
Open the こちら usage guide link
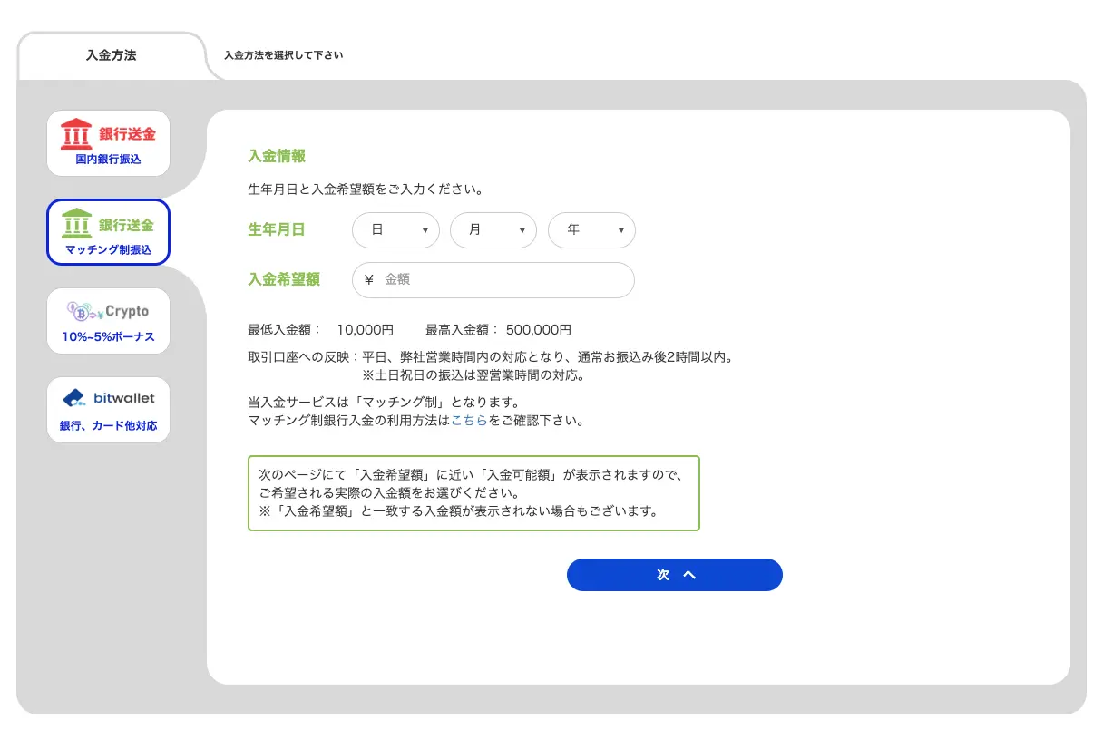[x=469, y=421]
